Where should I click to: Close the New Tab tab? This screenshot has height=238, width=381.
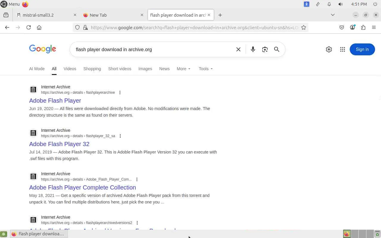click(x=142, y=15)
